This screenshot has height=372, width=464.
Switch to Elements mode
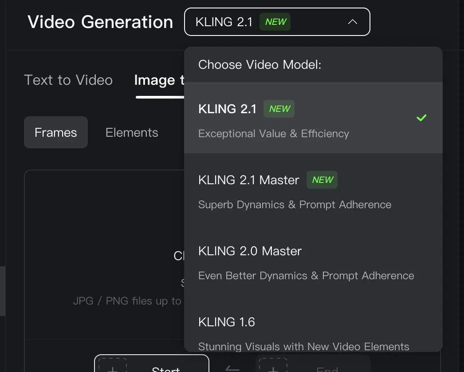132,132
